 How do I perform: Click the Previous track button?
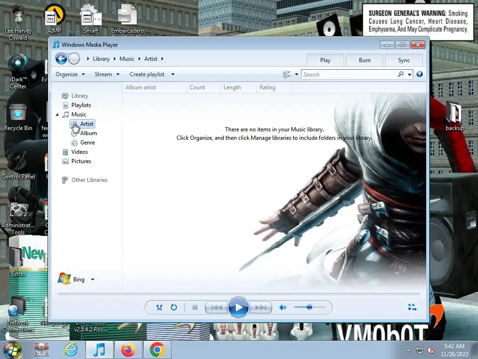(x=217, y=308)
